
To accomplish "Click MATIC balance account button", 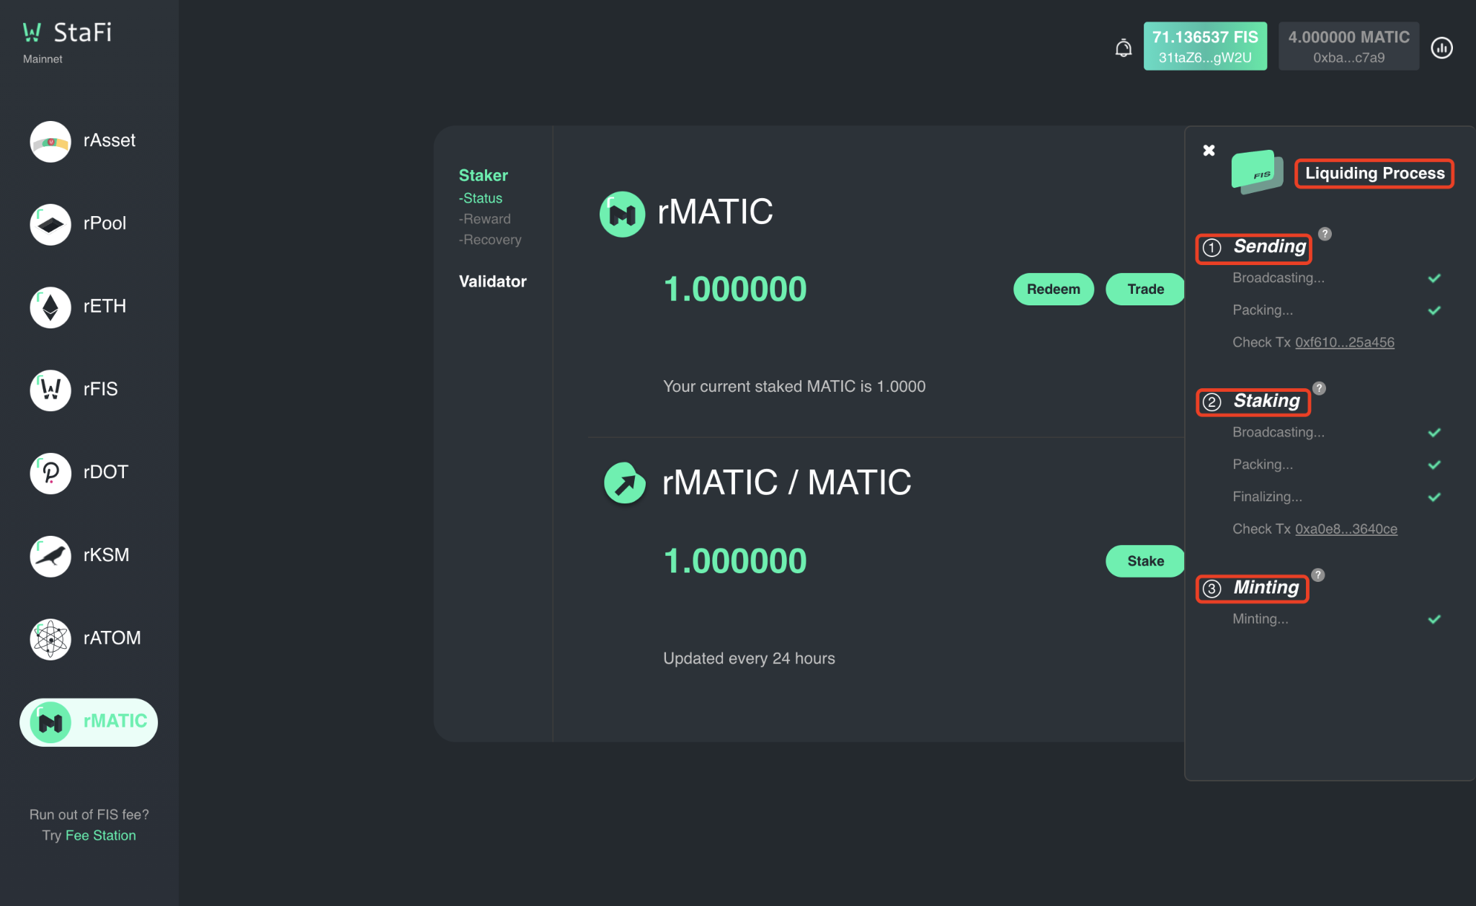I will (1348, 46).
